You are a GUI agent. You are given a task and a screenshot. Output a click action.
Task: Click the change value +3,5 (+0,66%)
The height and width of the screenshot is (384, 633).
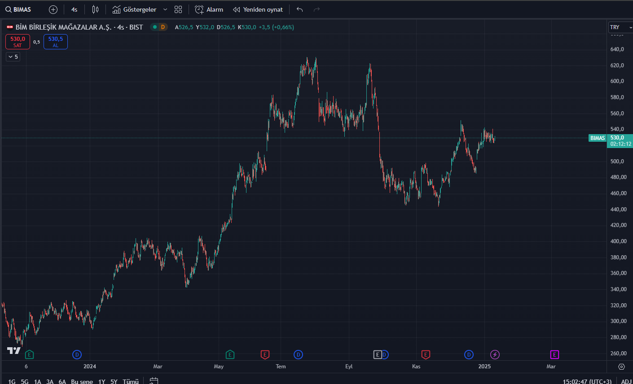pos(277,27)
